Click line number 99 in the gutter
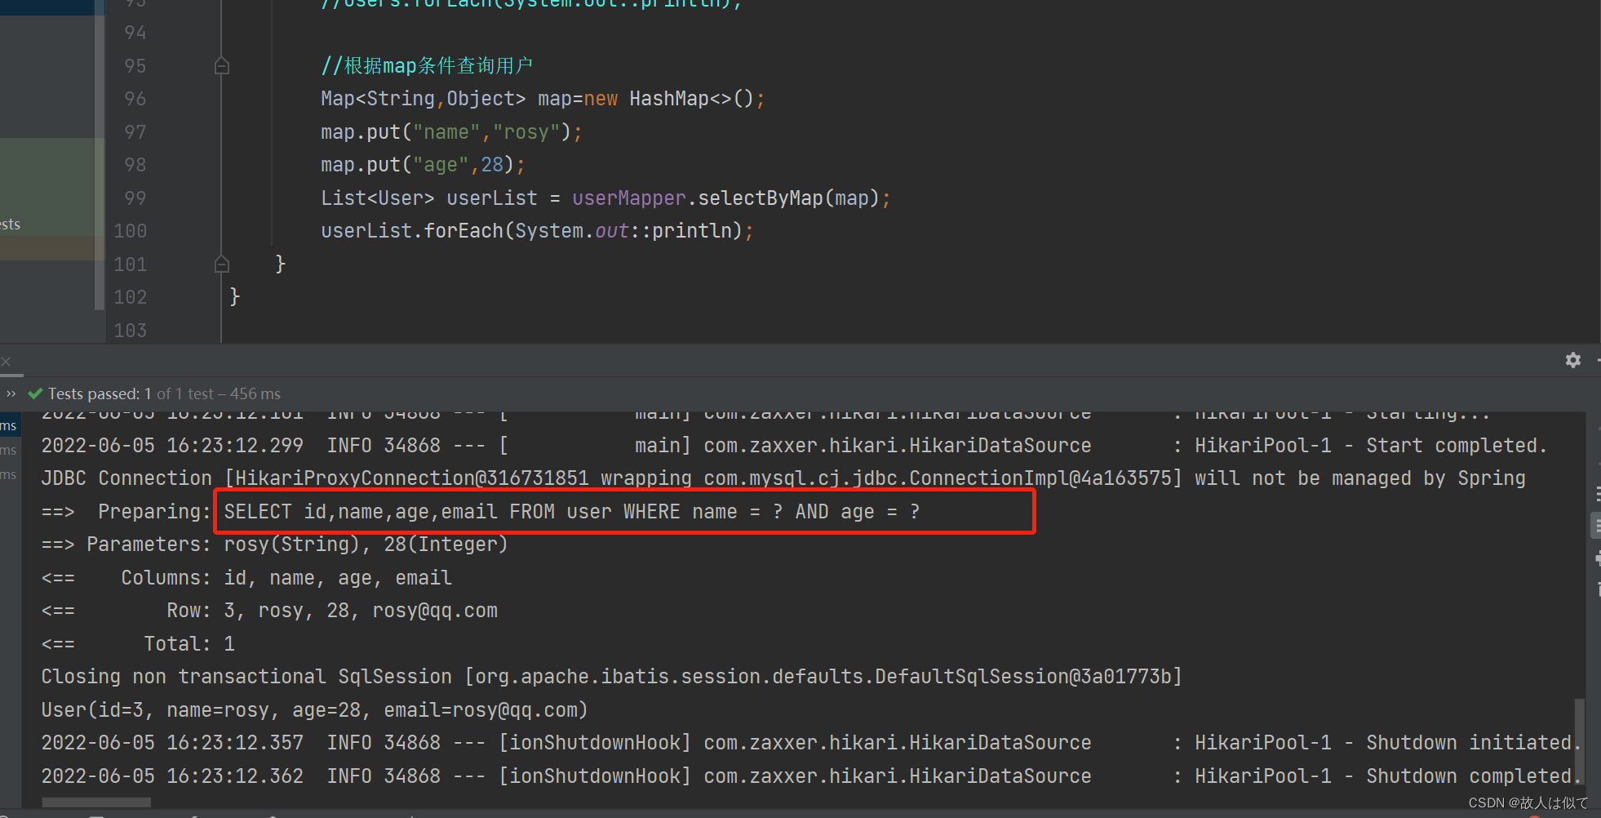 (135, 198)
